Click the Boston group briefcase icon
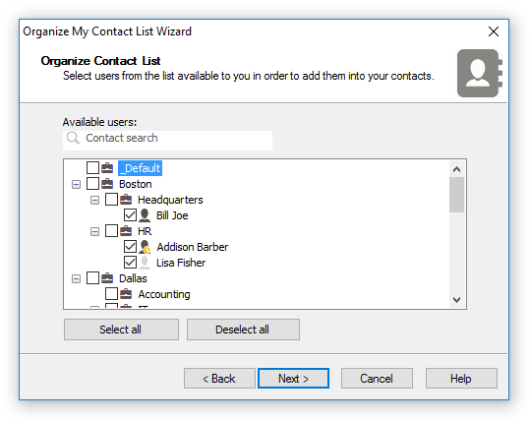530x421 pixels. pyautogui.click(x=107, y=184)
